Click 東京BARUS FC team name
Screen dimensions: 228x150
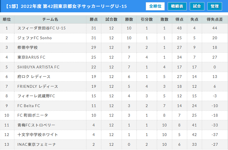coord(31,57)
